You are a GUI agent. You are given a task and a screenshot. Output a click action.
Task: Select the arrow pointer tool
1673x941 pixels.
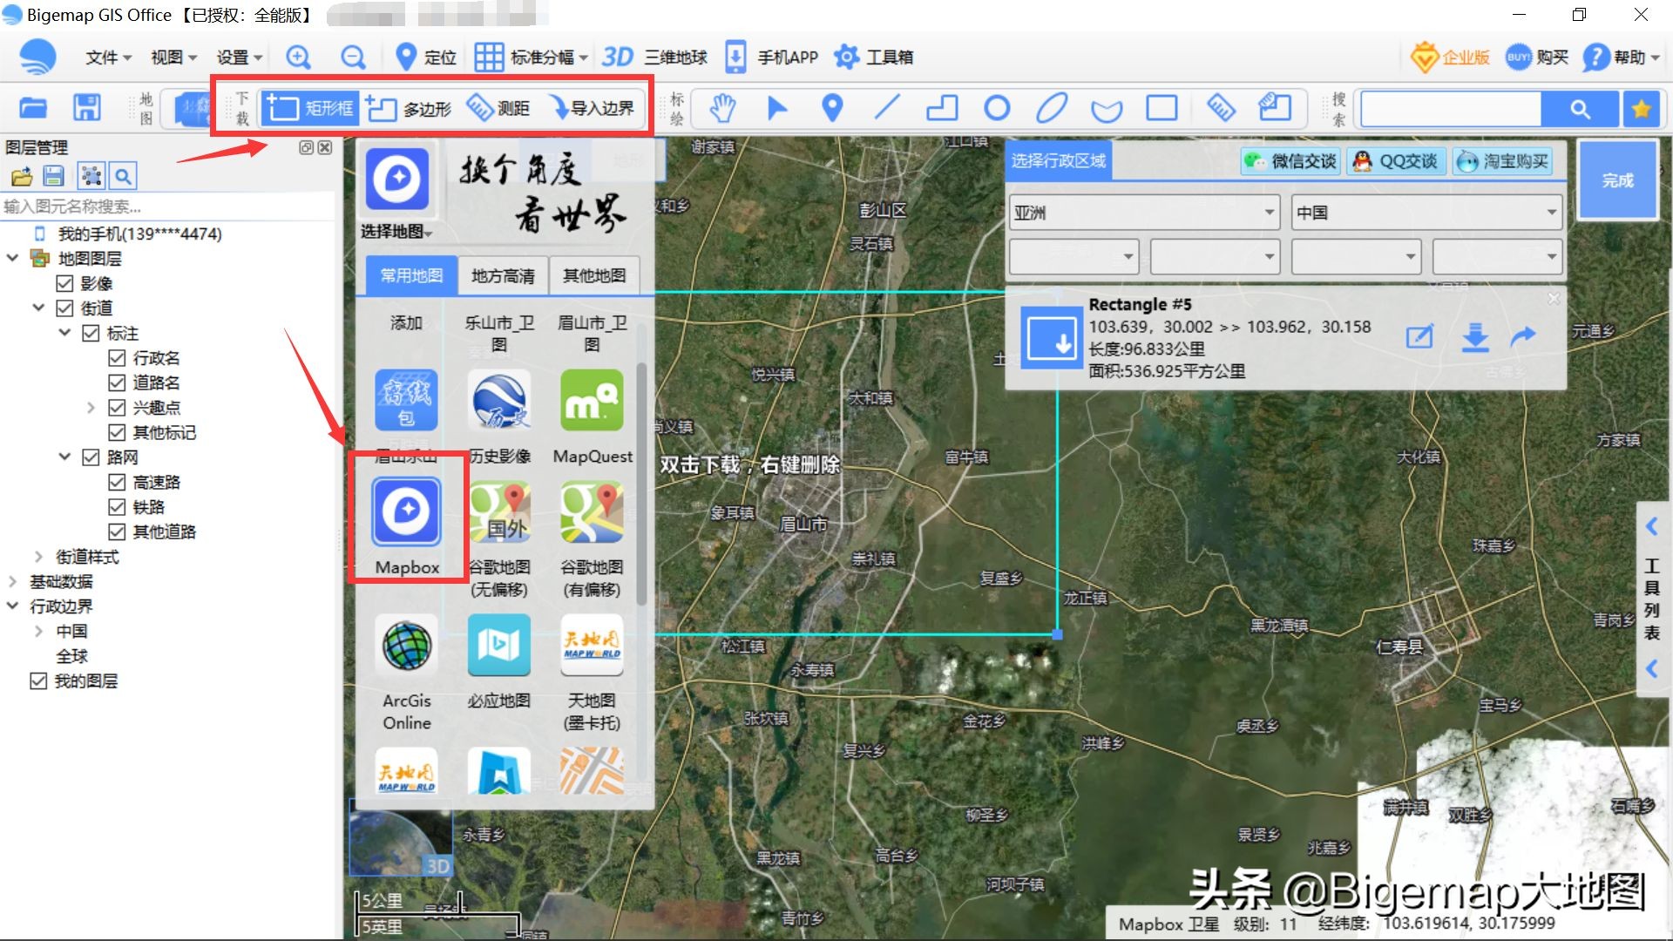click(777, 108)
